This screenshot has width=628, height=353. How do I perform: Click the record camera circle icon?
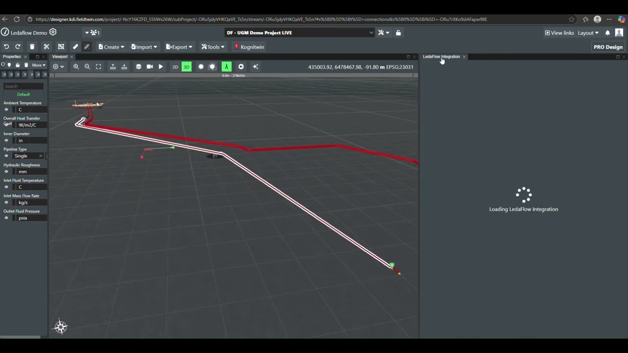241,67
